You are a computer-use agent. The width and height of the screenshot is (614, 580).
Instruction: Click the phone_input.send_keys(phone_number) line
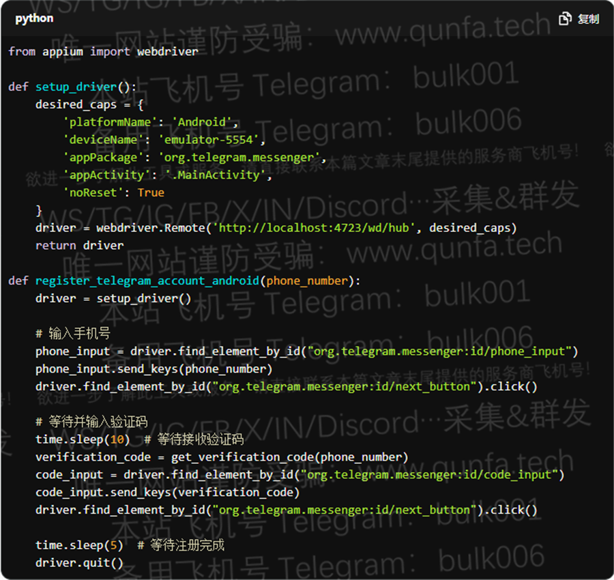154,369
